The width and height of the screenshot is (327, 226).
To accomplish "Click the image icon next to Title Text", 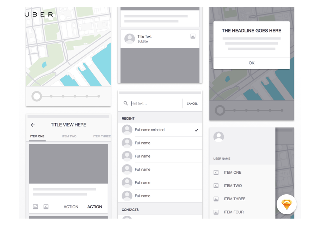I will (x=193, y=36).
